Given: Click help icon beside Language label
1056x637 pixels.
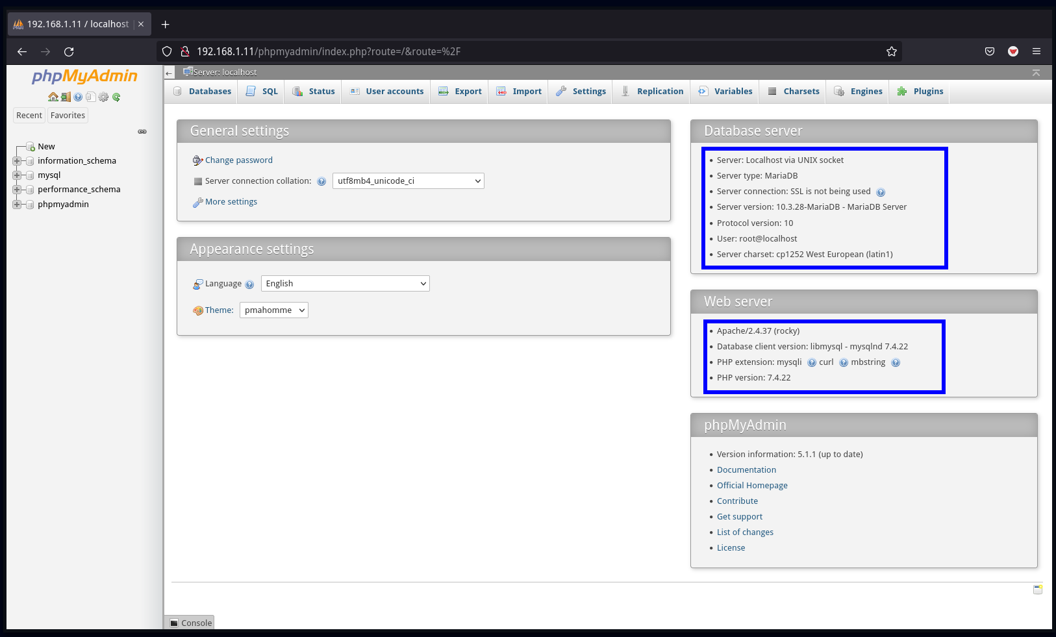Looking at the screenshot, I should pyautogui.click(x=249, y=284).
